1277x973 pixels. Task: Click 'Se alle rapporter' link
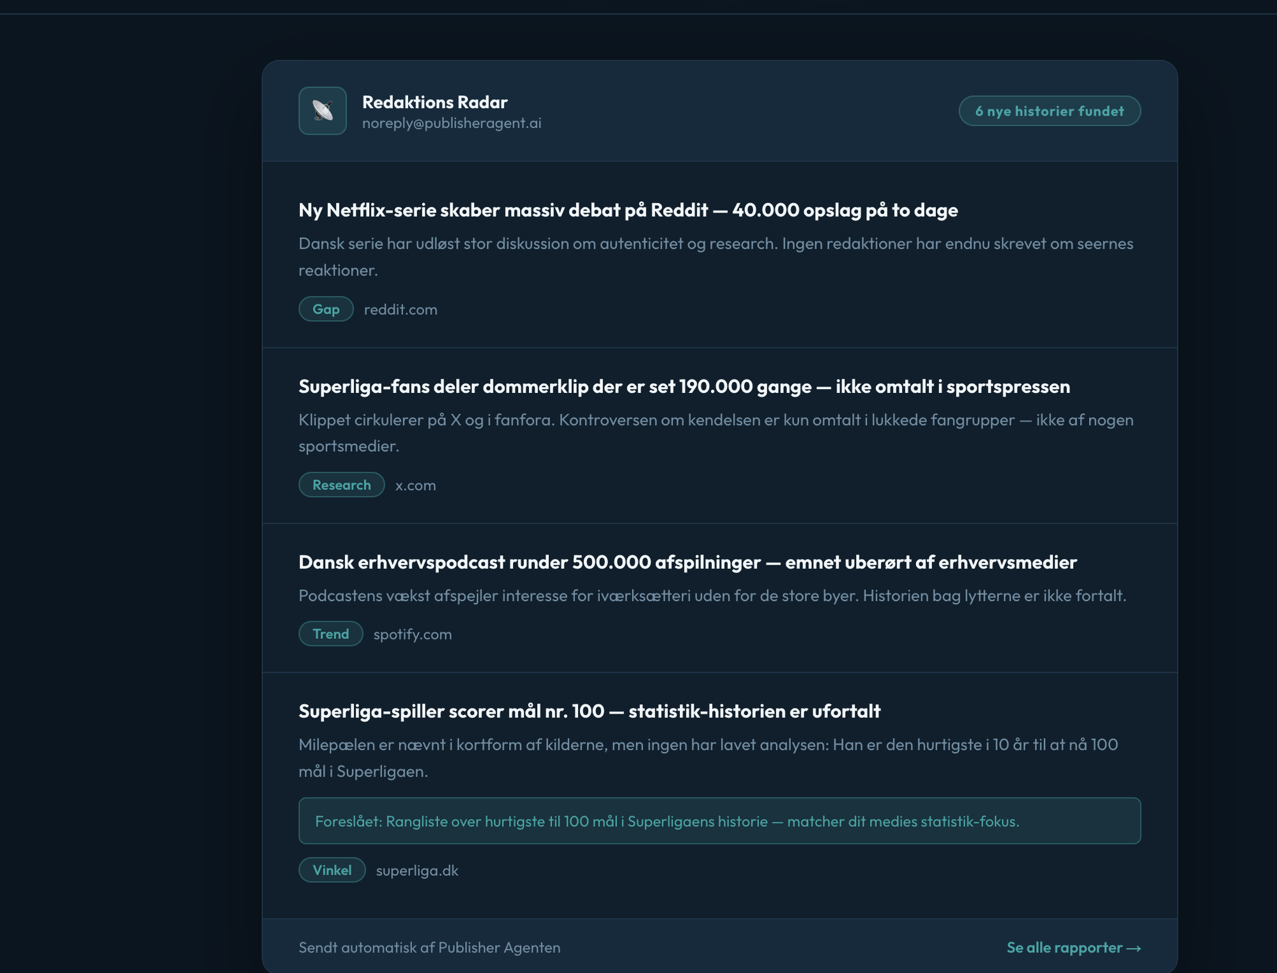1073,947
